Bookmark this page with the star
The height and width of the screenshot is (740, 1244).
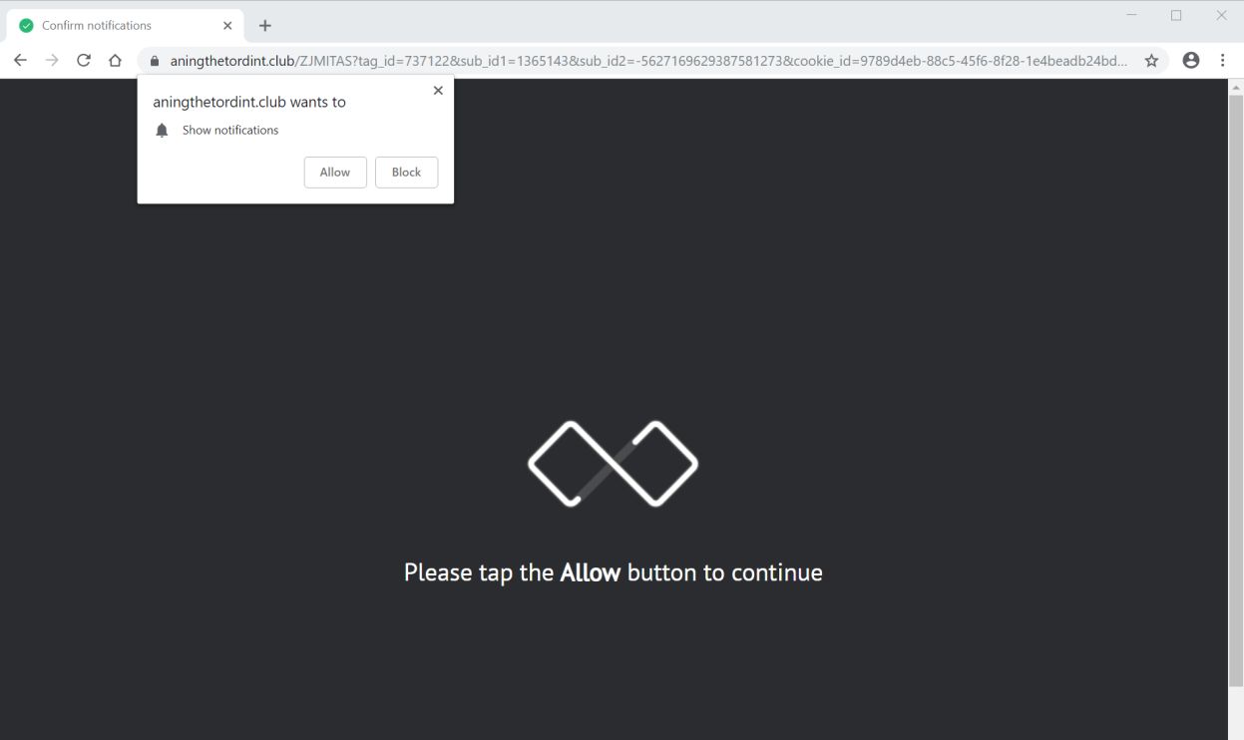tap(1151, 61)
